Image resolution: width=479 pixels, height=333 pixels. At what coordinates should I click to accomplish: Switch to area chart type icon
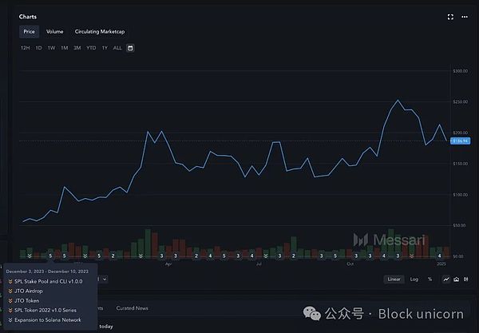(456, 279)
